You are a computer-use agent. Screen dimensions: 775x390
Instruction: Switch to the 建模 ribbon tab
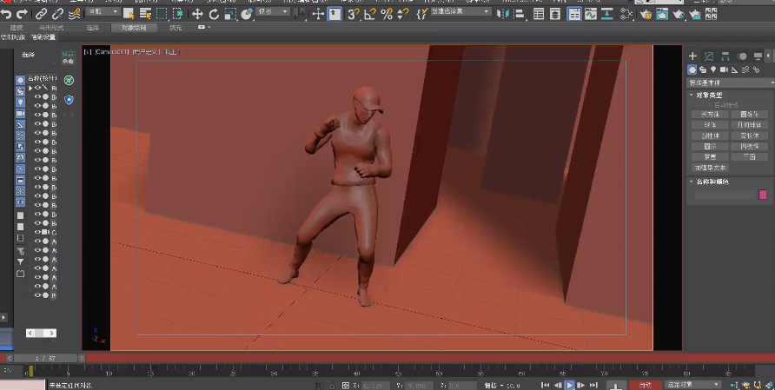[x=17, y=28]
